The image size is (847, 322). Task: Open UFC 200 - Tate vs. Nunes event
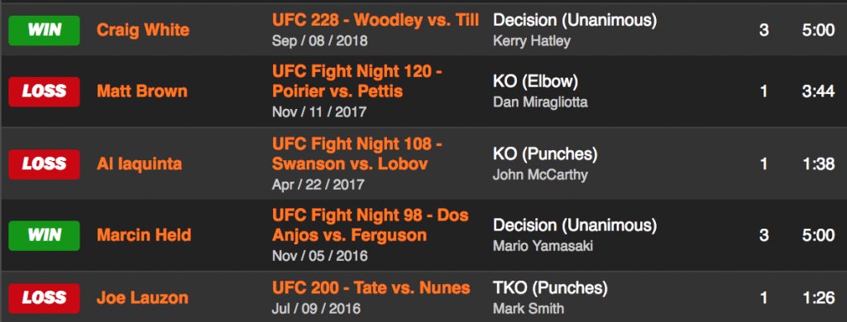pyautogui.click(x=371, y=288)
